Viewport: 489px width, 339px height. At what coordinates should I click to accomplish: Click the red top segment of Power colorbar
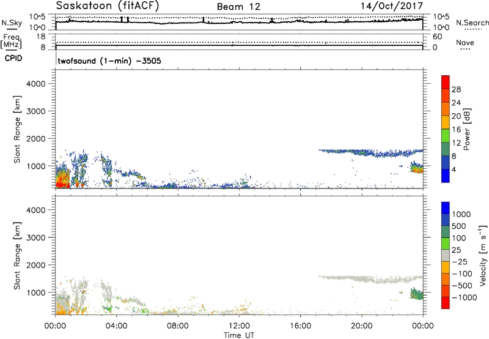click(x=446, y=82)
